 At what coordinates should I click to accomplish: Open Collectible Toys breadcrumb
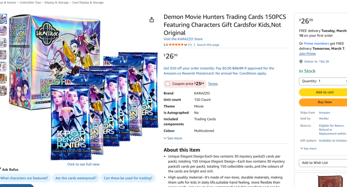point(30,3)
